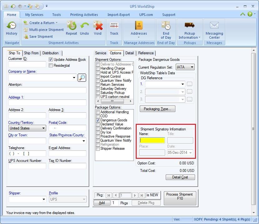The image size is (259, 224).
Task: Click the Packaging Type button
Action: pos(157,109)
